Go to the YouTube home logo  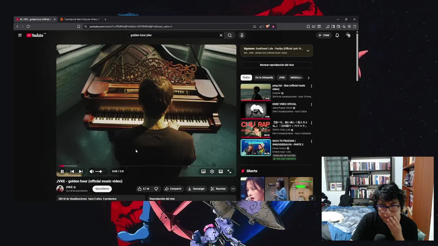pyautogui.click(x=35, y=35)
